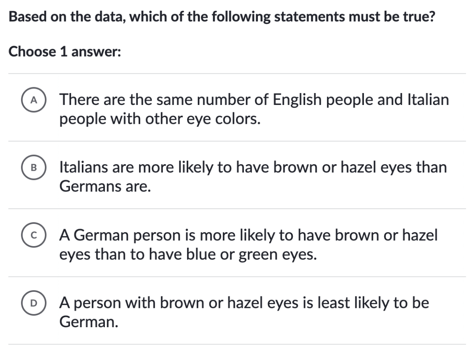Select radio button B

tap(34, 168)
